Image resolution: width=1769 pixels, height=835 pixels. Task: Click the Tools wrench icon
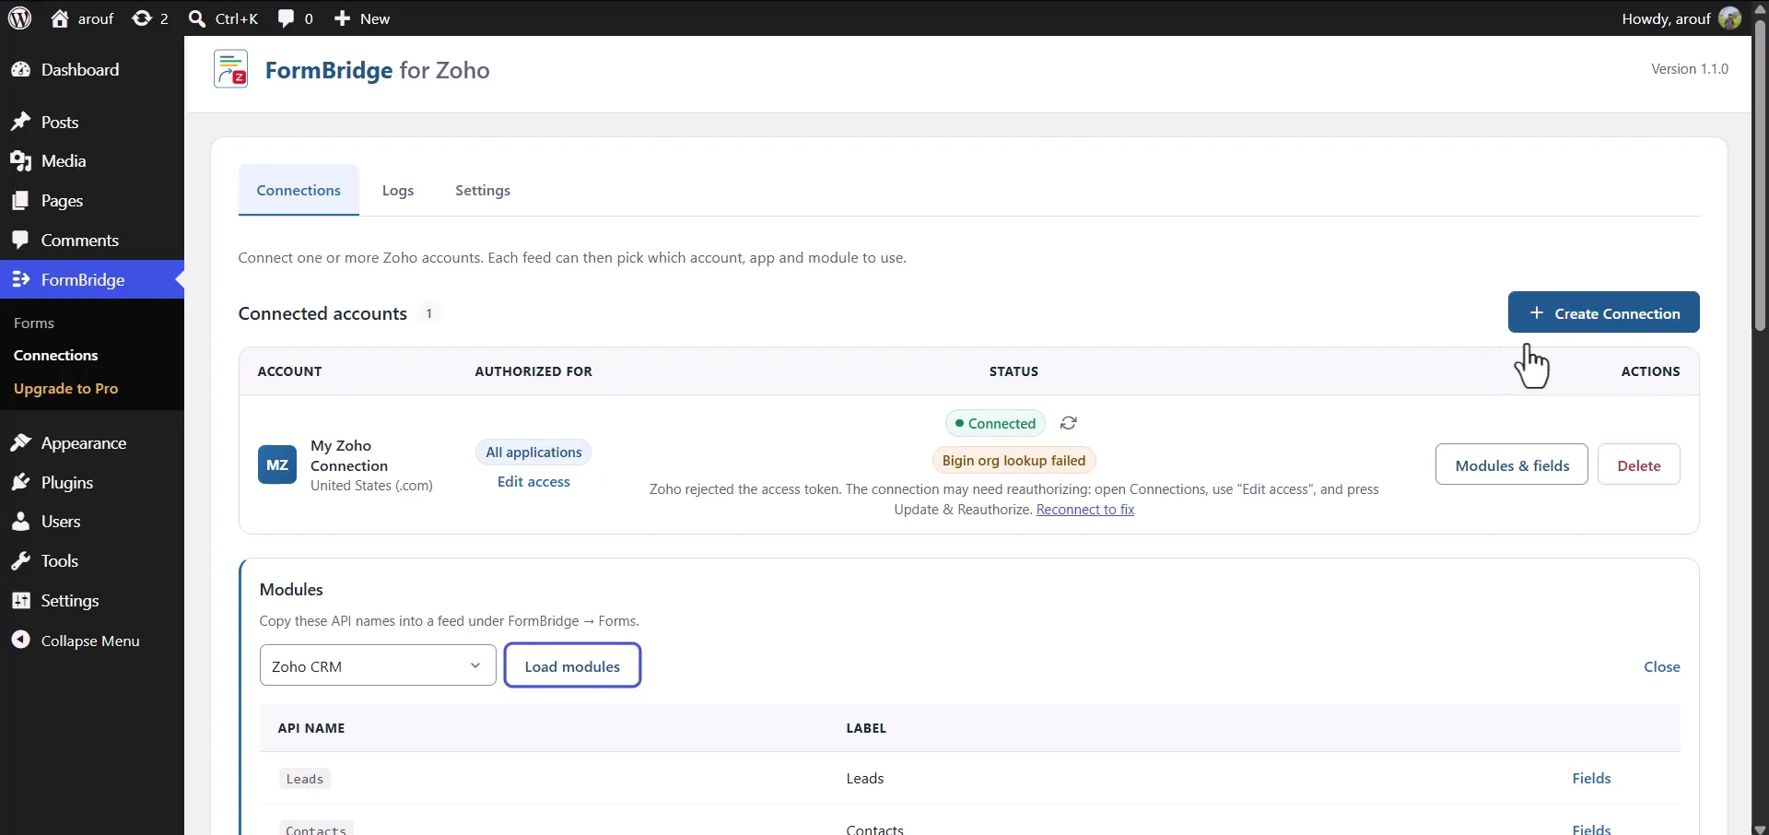point(20,561)
